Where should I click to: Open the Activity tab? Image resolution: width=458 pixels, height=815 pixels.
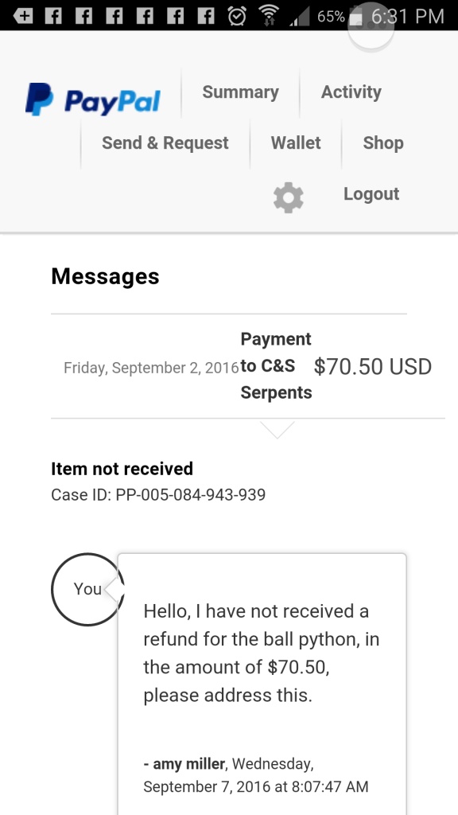pos(351,92)
